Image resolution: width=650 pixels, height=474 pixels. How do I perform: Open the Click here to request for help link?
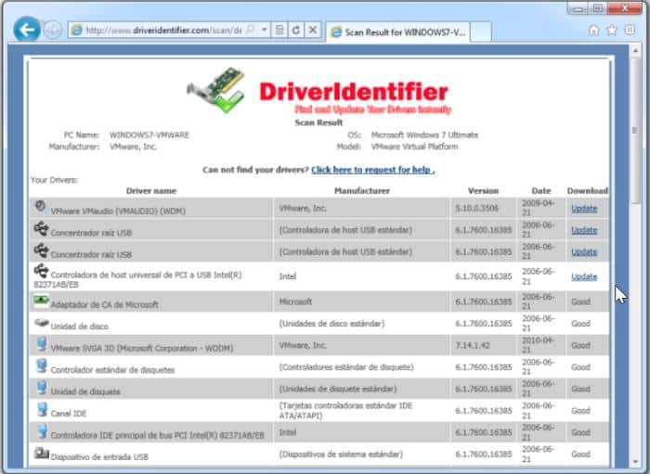click(x=373, y=170)
